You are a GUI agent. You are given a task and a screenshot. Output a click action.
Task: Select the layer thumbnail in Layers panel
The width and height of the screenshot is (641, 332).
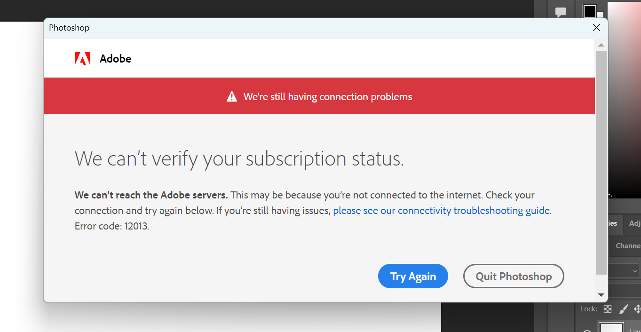(611, 327)
